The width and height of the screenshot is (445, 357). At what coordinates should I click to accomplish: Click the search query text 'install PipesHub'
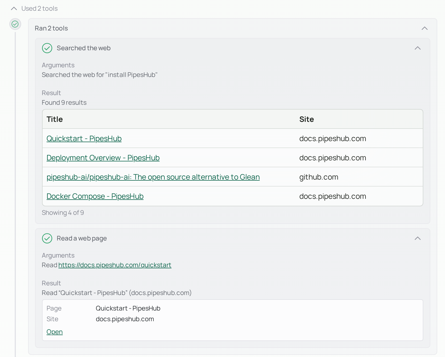(x=131, y=75)
